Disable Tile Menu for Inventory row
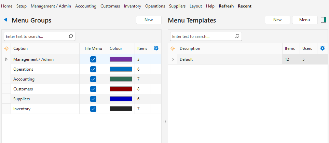329x143 pixels. pos(93,109)
